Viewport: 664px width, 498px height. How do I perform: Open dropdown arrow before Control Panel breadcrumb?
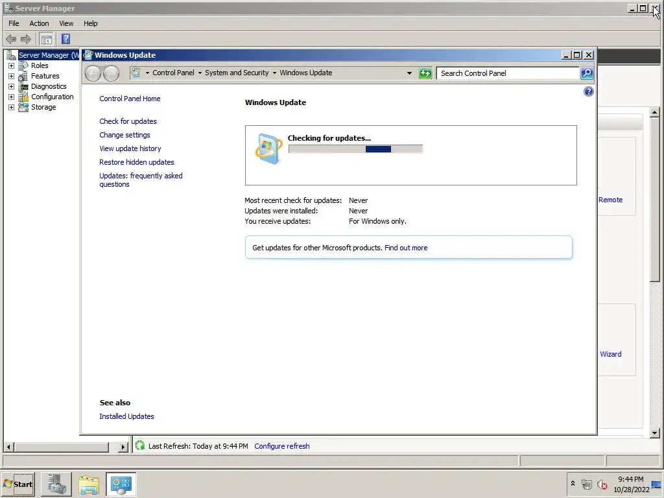pyautogui.click(x=147, y=73)
